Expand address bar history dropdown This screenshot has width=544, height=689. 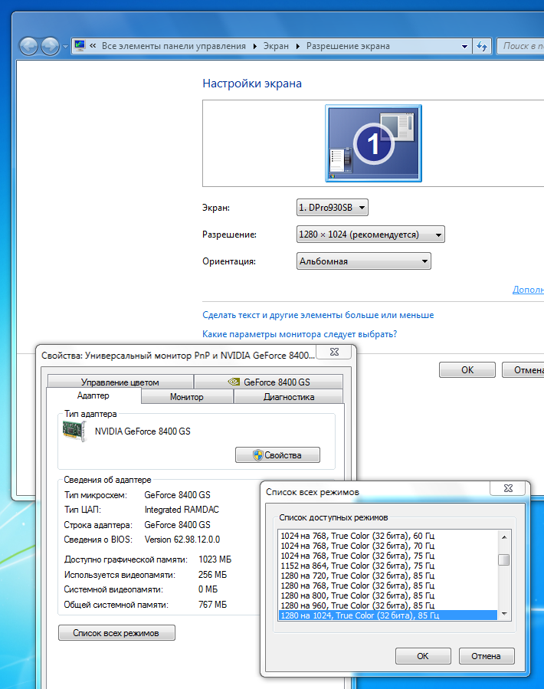464,46
